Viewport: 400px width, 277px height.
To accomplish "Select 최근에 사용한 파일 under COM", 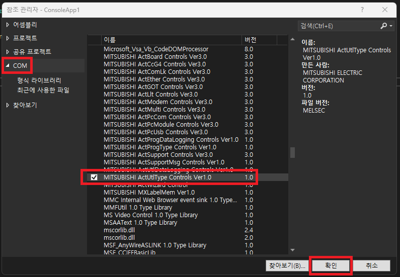I will (43, 90).
